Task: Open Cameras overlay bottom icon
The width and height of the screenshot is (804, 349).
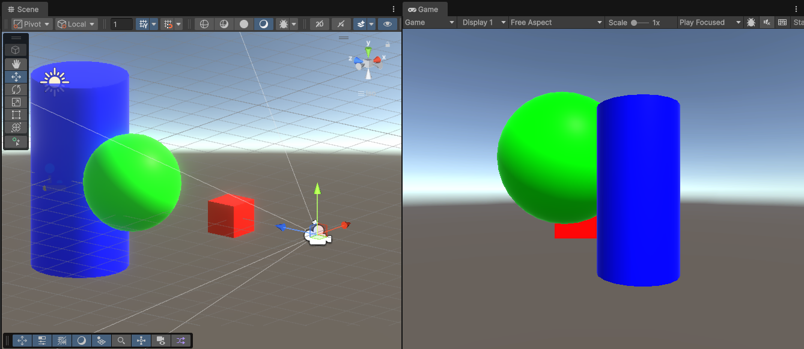Action: pos(160,341)
